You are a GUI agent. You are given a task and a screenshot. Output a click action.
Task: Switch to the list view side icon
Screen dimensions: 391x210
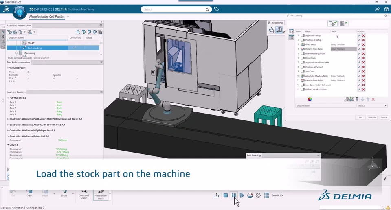pyautogui.click(x=291, y=37)
